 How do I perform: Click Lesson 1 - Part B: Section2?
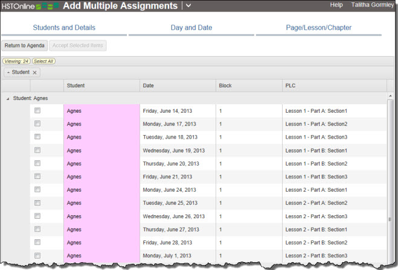(316, 164)
